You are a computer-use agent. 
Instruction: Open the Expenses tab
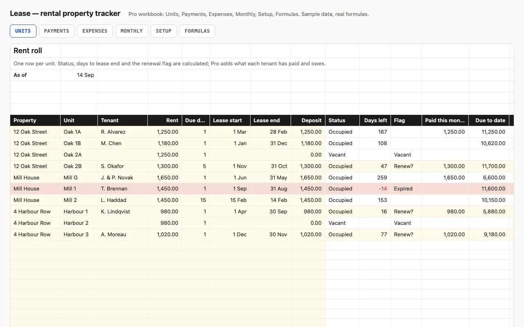click(x=95, y=31)
